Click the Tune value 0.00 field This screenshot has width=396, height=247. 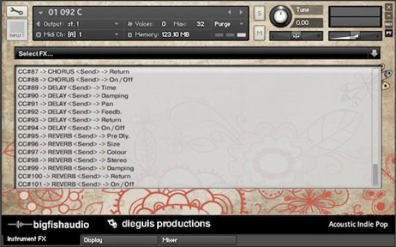pos(306,23)
